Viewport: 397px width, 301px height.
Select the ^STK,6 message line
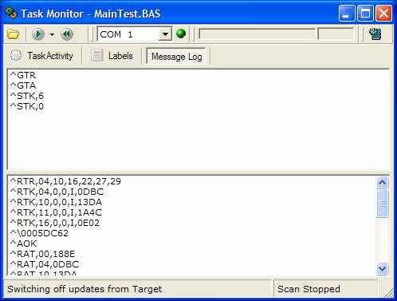[27, 96]
